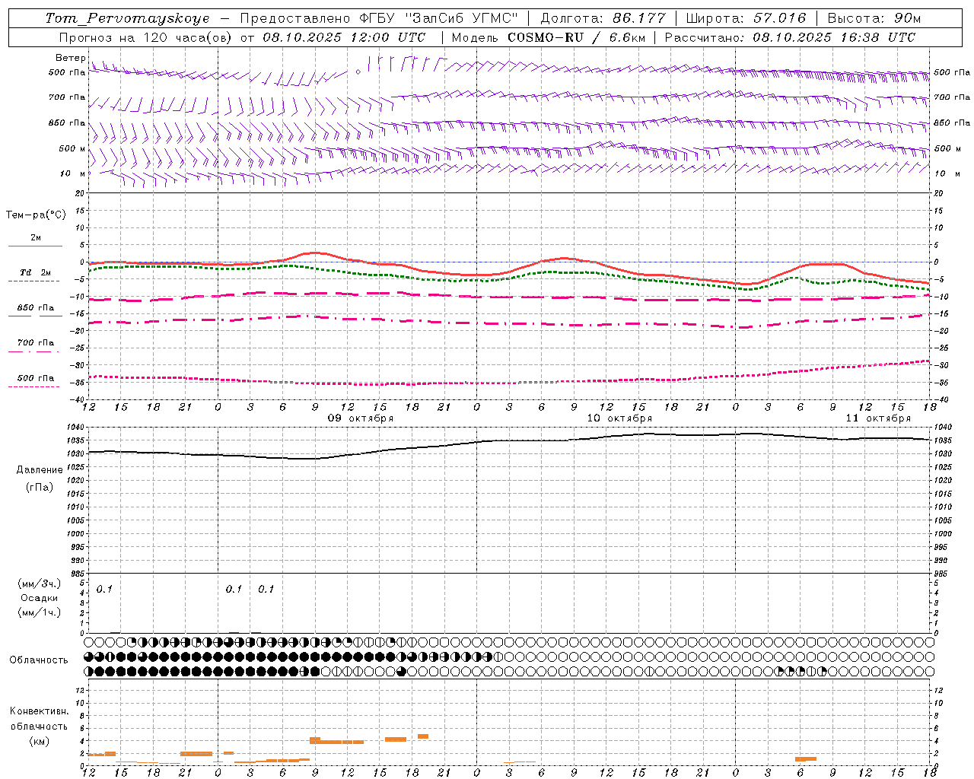Click the 10 октября date label
The image size is (974, 779).
tap(619, 418)
